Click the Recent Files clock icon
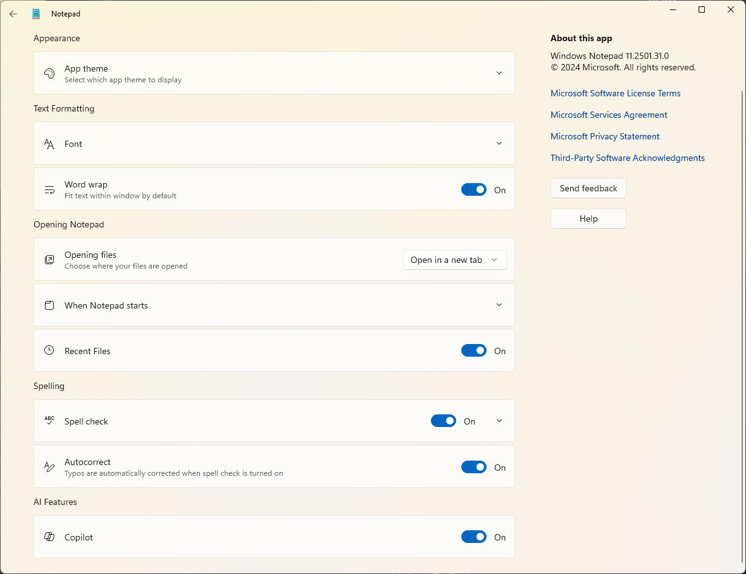746x574 pixels. (49, 350)
